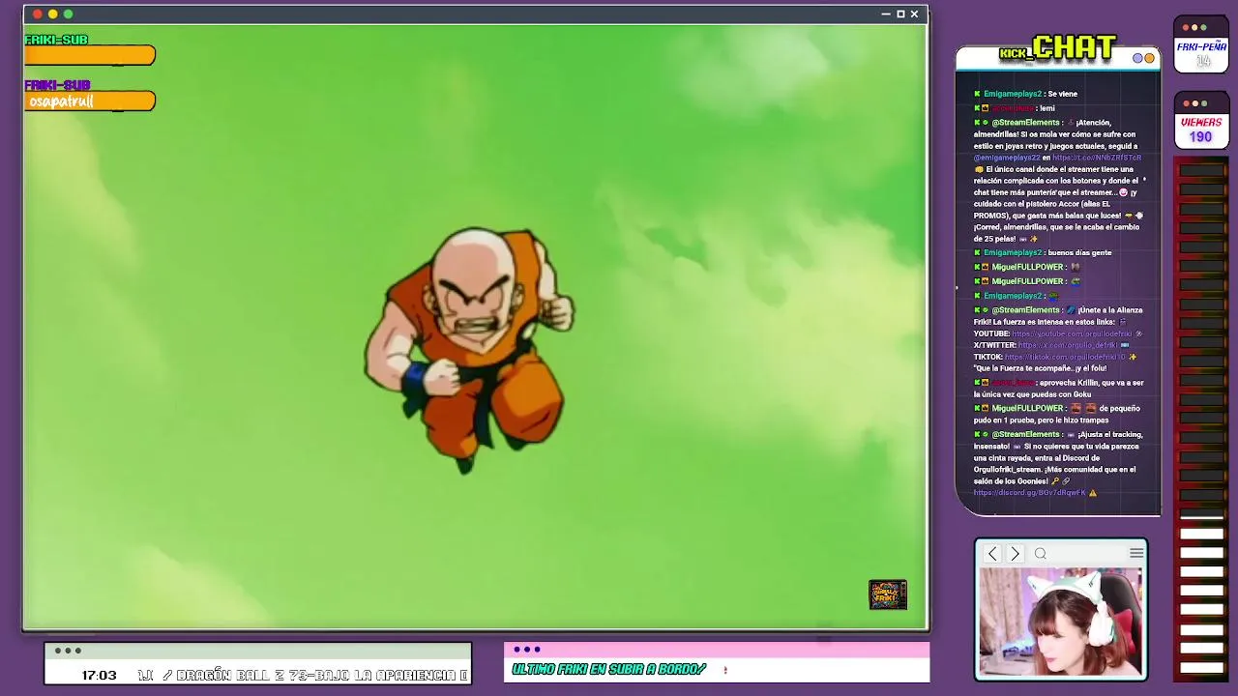Click the @emigameplays22 mention in chat
The width and height of the screenshot is (1238, 696).
point(1007,158)
